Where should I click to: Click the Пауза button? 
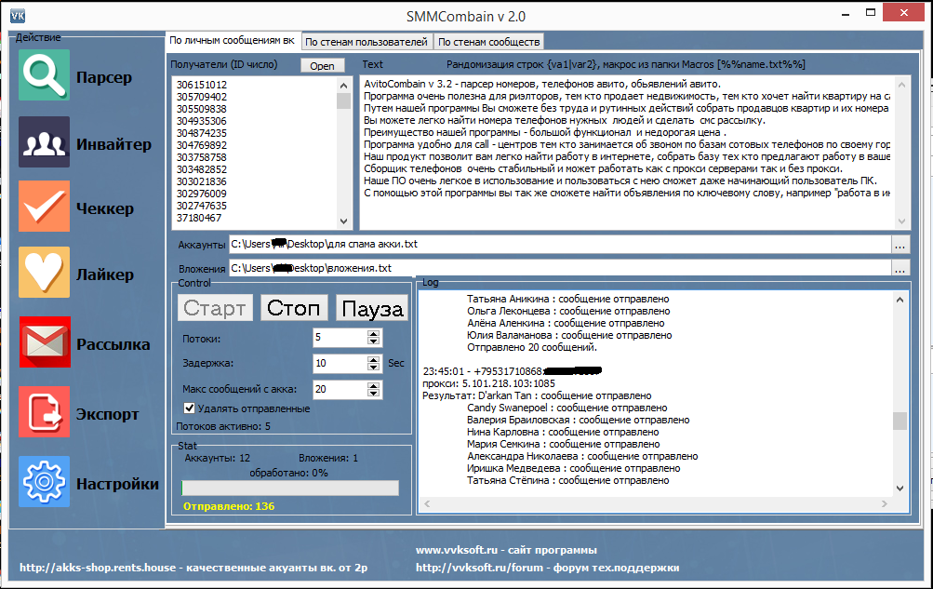coord(372,308)
